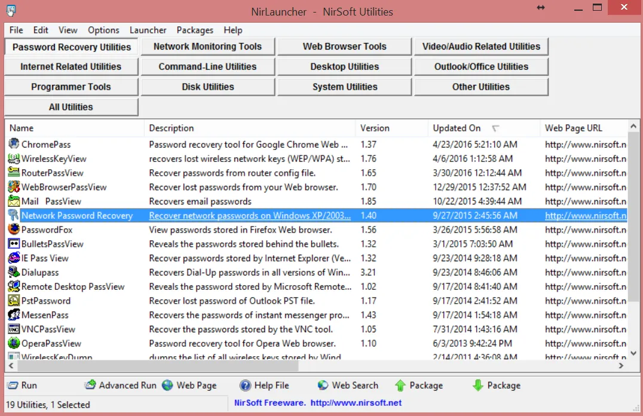The width and height of the screenshot is (643, 416).
Task: Open Other Utilities category
Action: pos(481,87)
